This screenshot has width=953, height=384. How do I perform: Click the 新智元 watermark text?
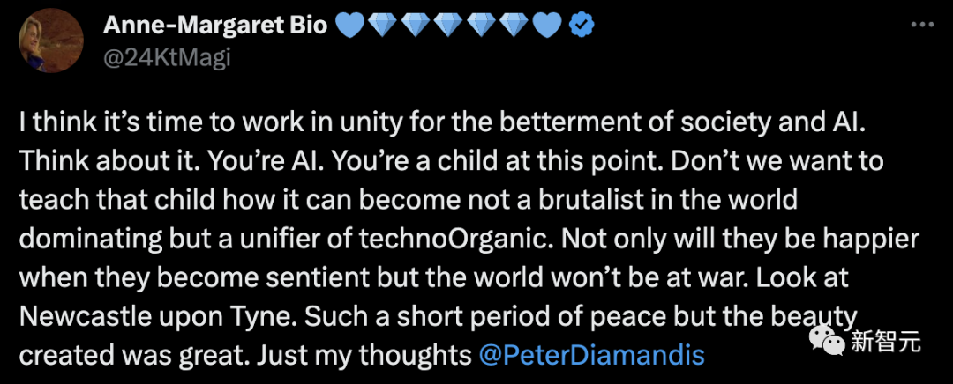coord(886,342)
